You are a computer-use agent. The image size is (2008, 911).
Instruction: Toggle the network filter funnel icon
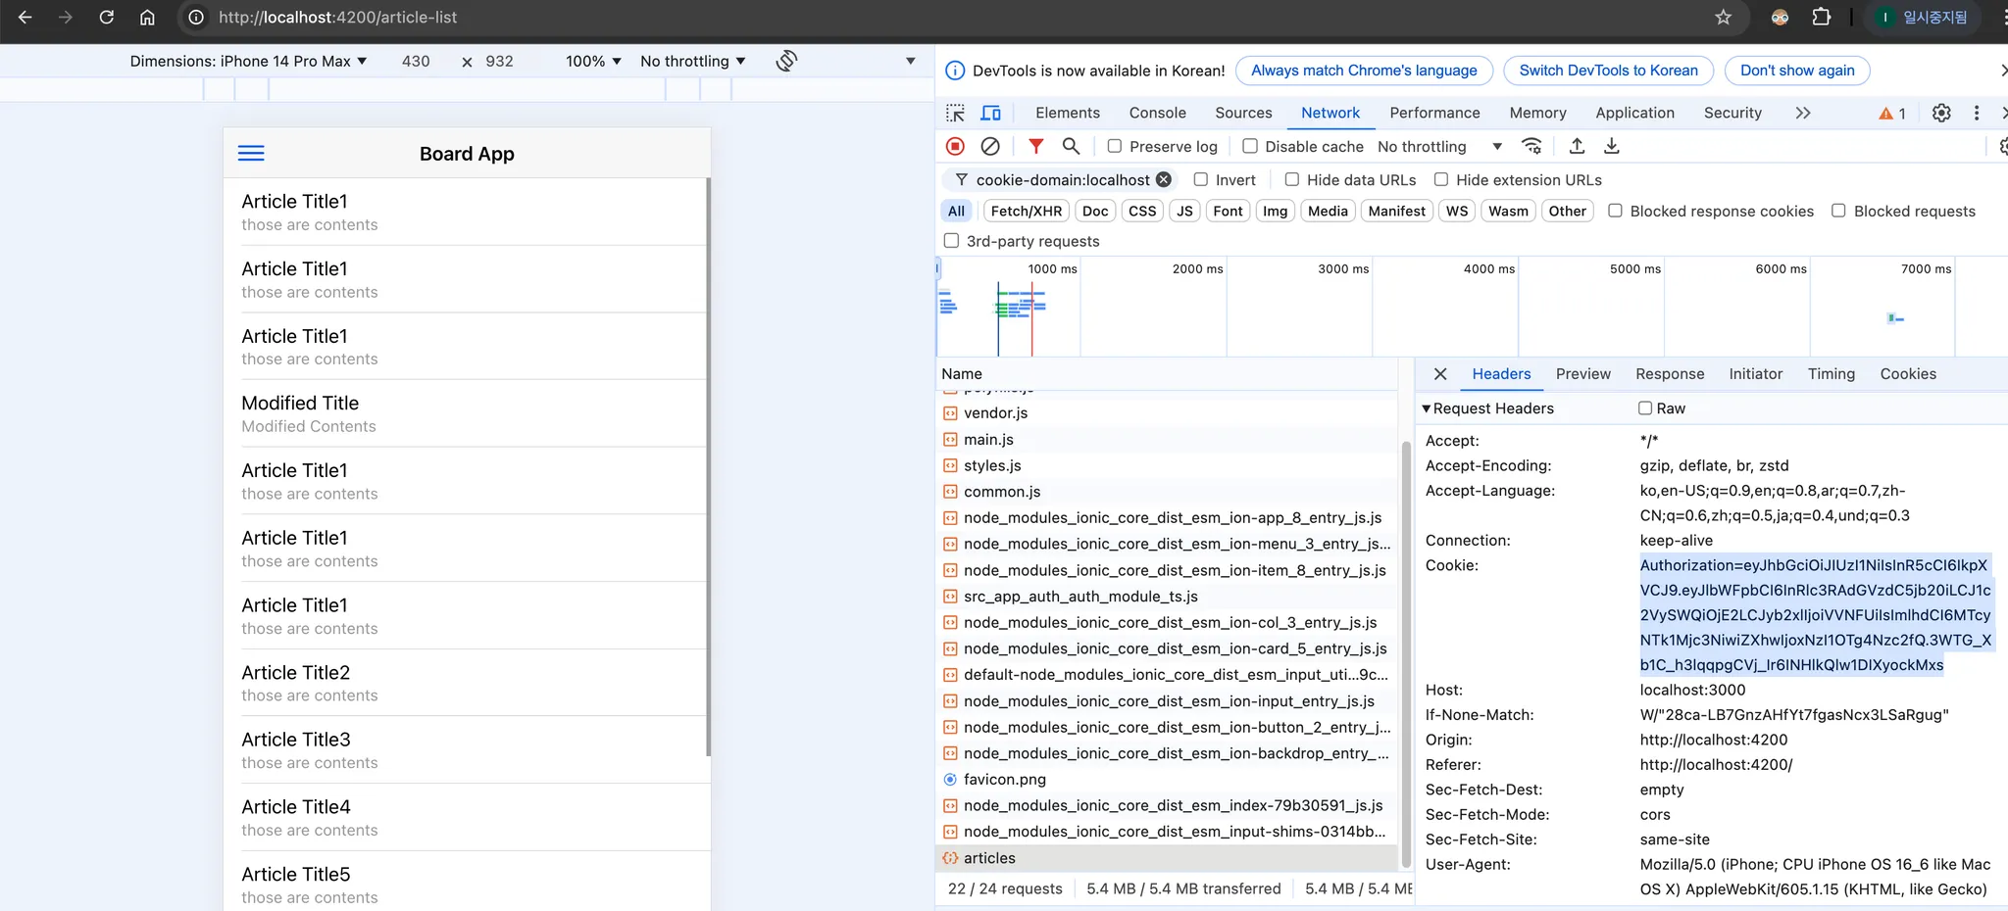point(1035,146)
